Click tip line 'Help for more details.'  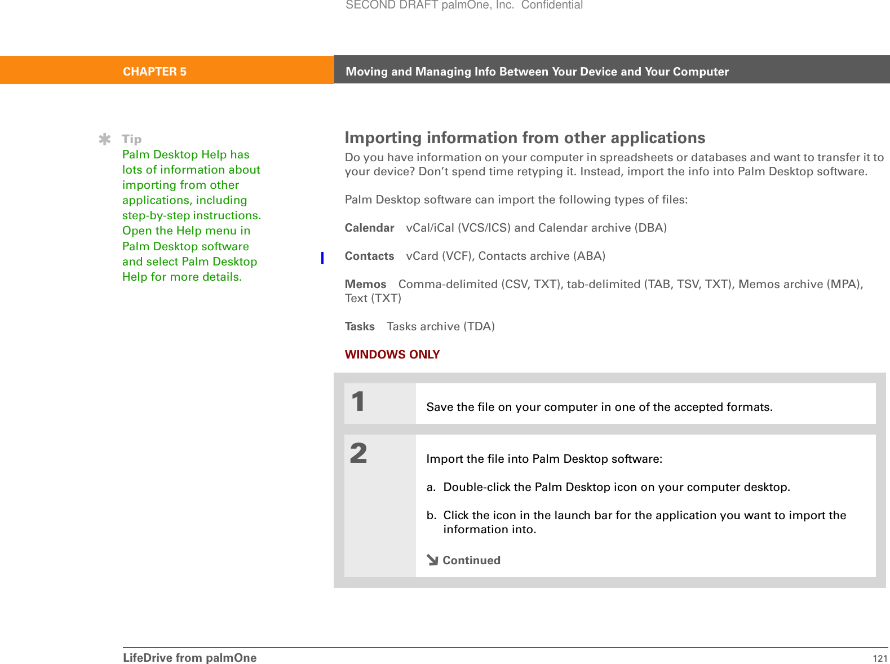point(182,277)
